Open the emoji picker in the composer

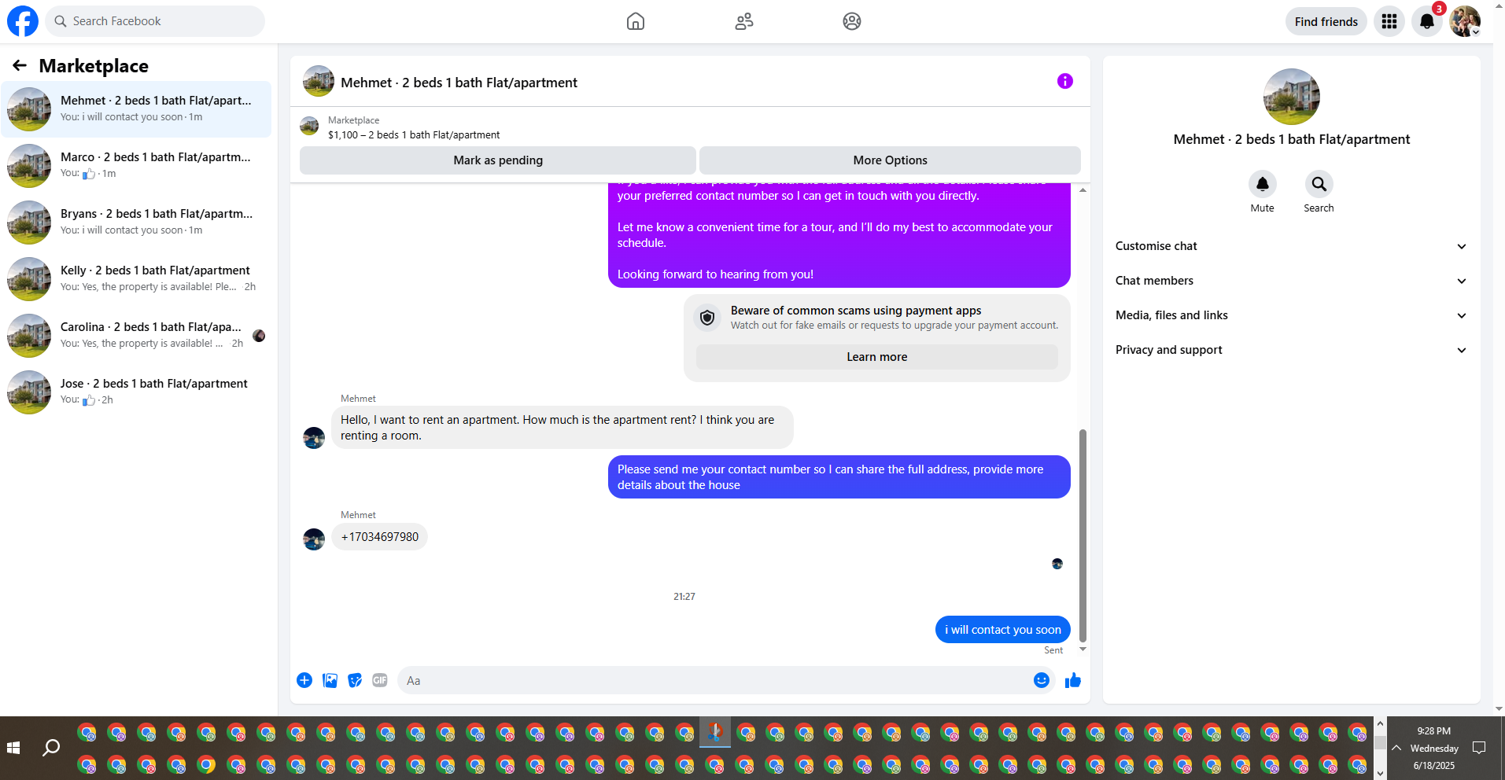pos(1042,680)
